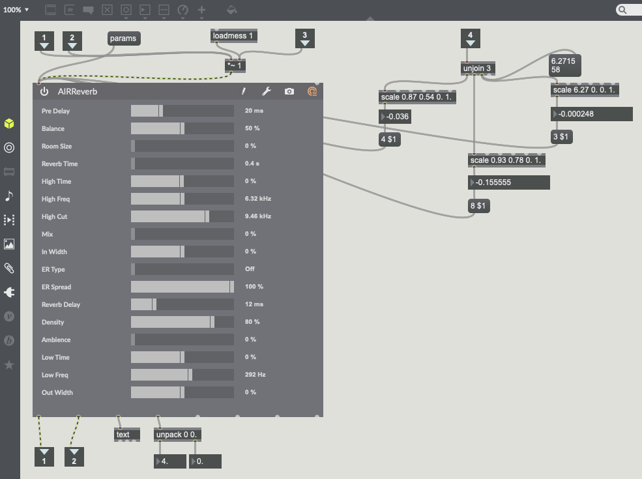The height and width of the screenshot is (479, 642).
Task: Click the search field at top right
Action: (x=629, y=10)
